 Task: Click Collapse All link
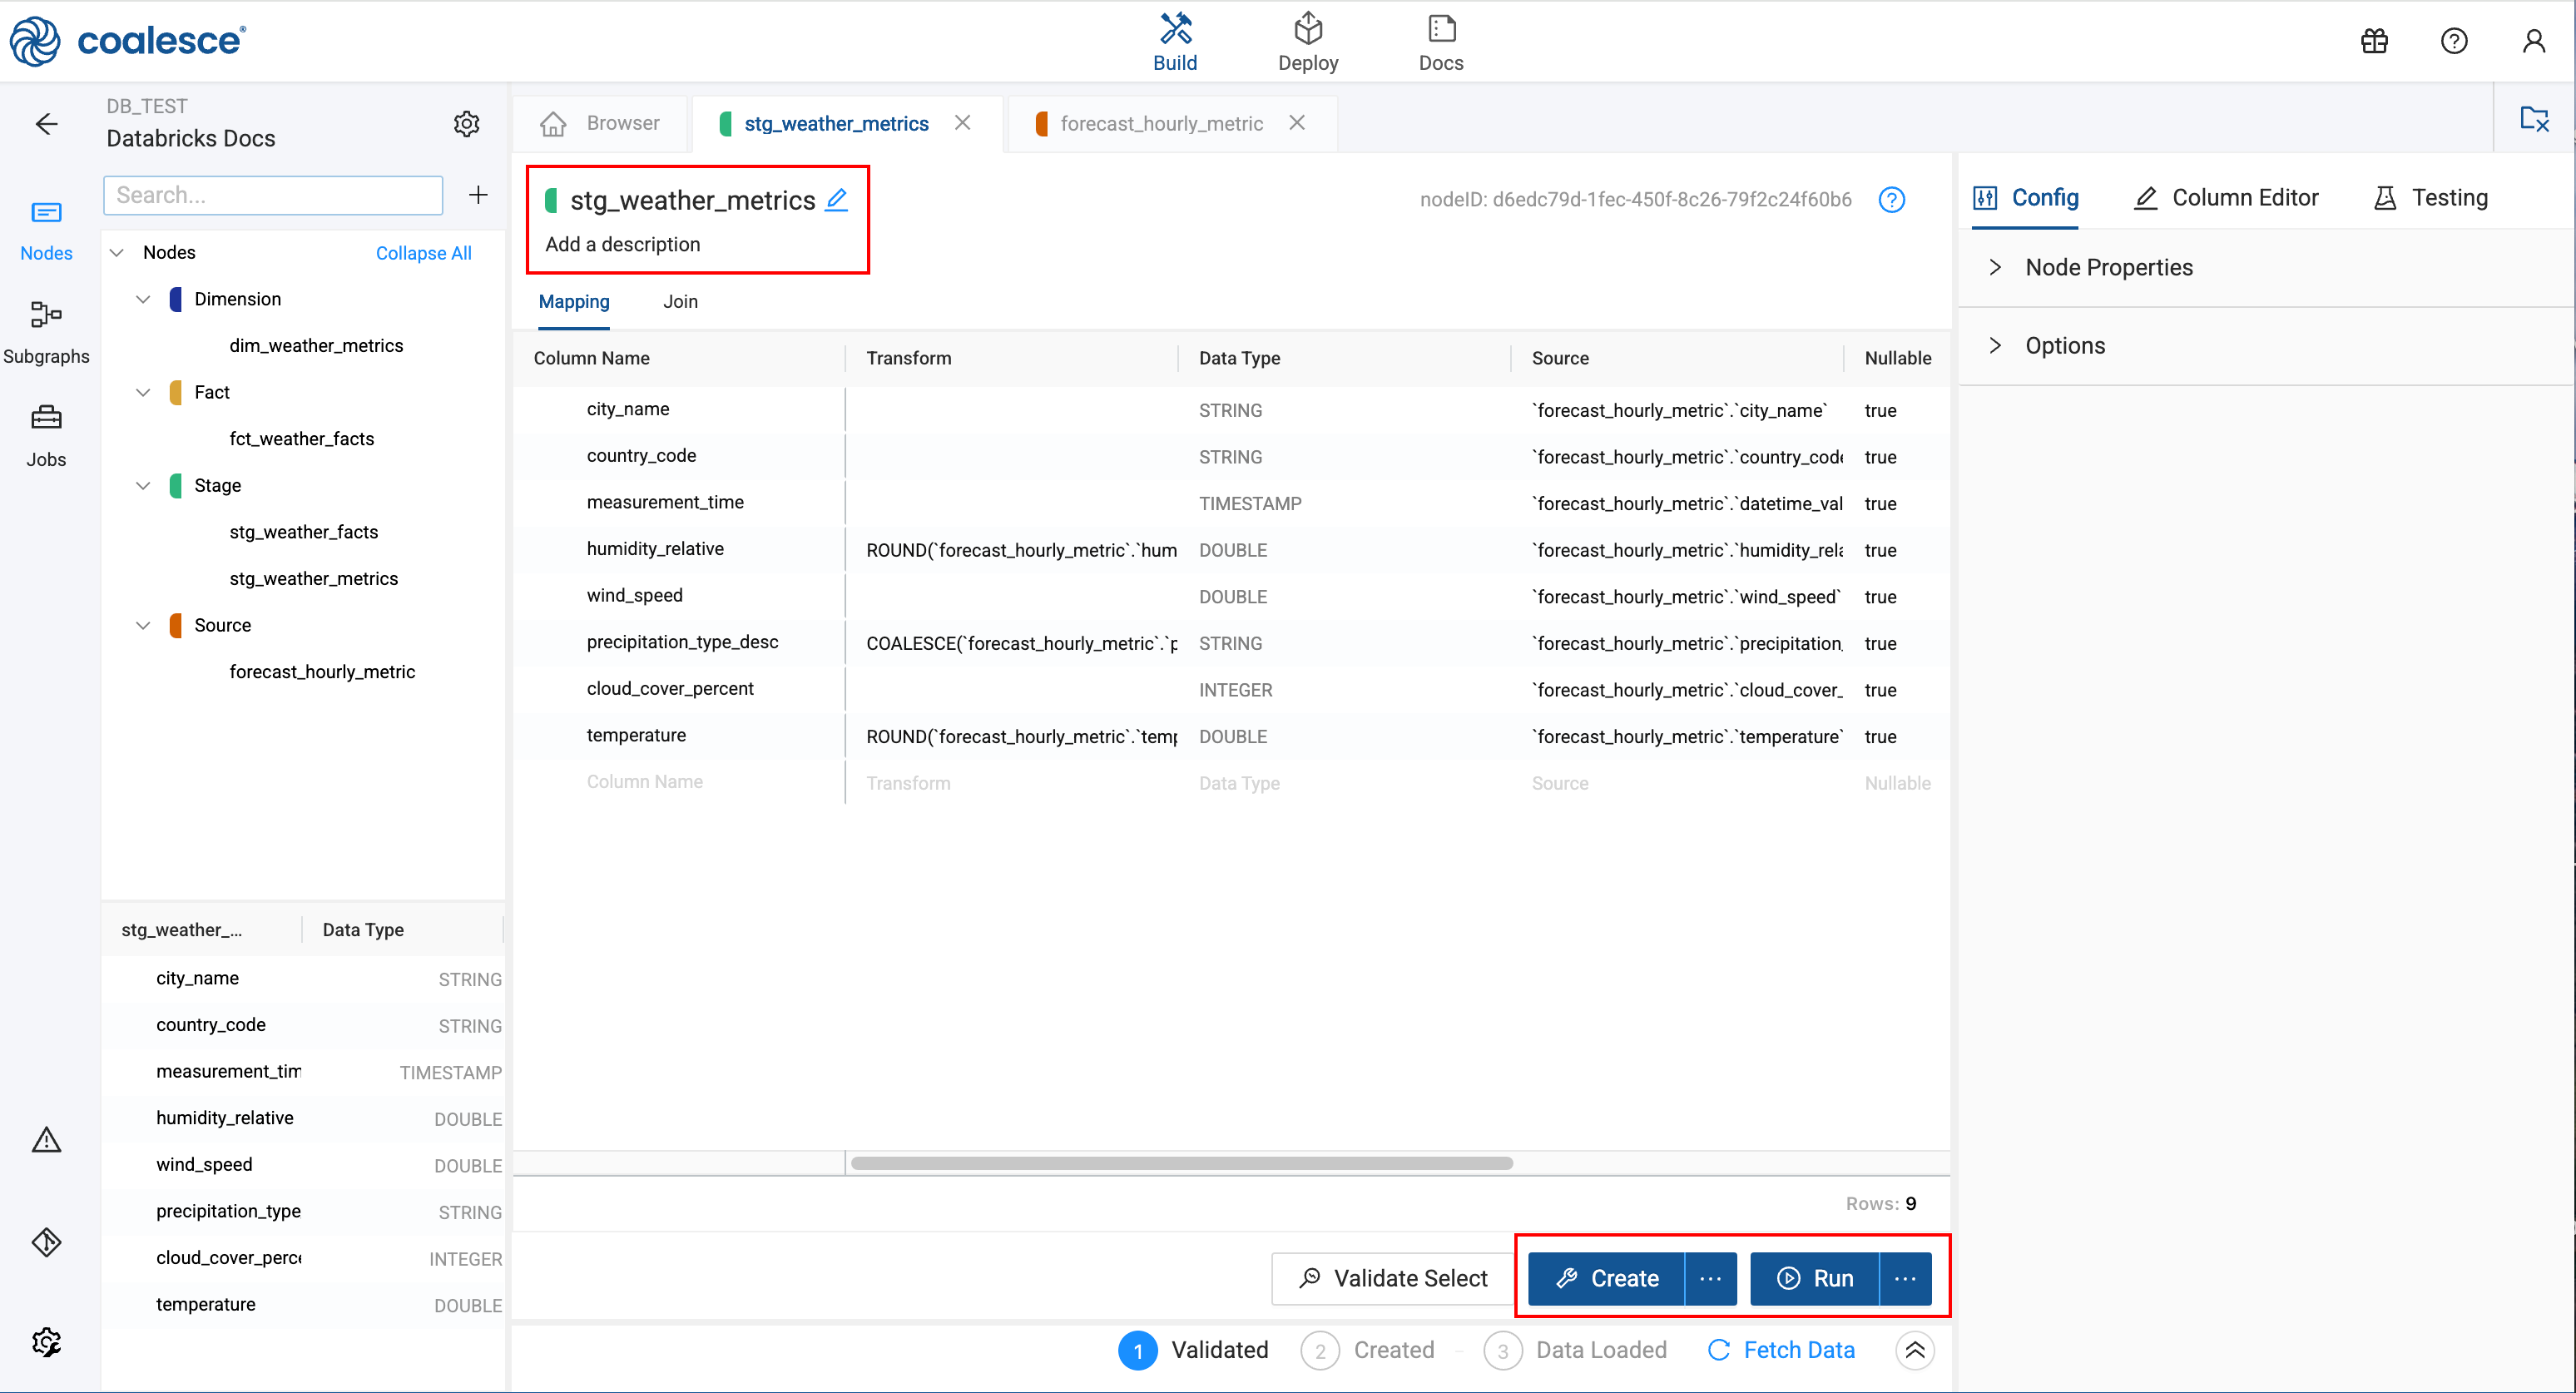pos(424,253)
